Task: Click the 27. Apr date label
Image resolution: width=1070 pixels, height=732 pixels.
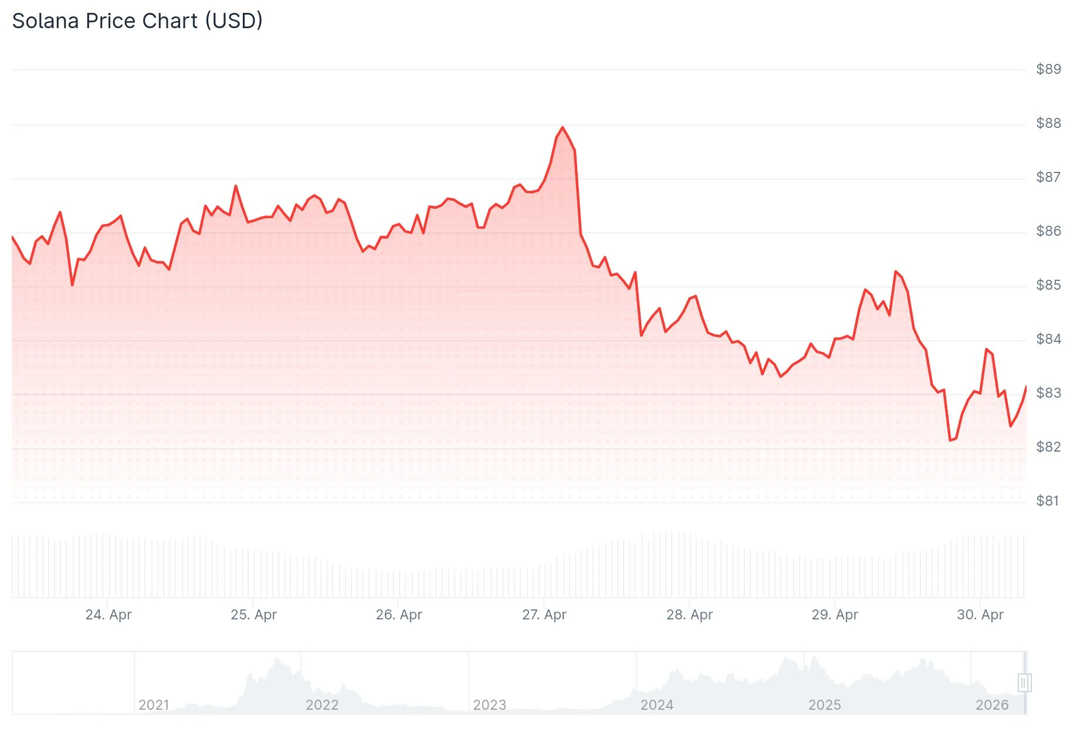Action: click(x=544, y=615)
